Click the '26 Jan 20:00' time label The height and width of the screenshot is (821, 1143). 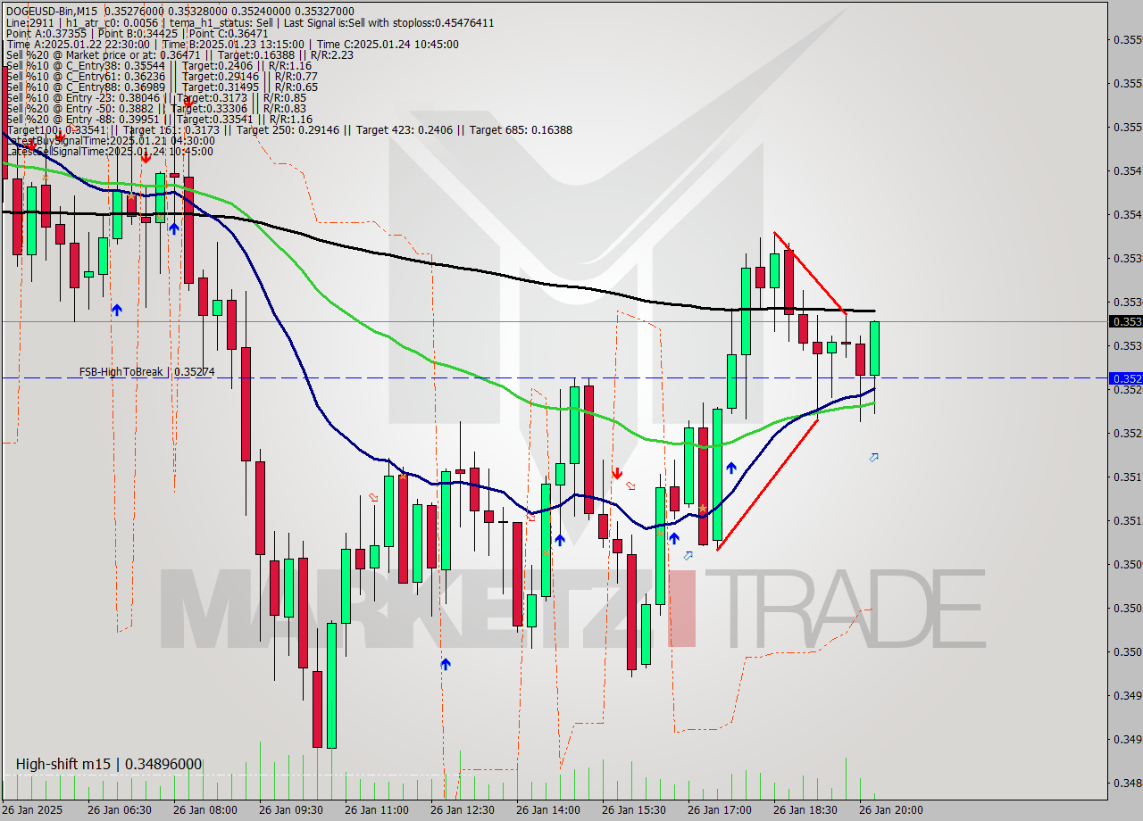coord(891,809)
